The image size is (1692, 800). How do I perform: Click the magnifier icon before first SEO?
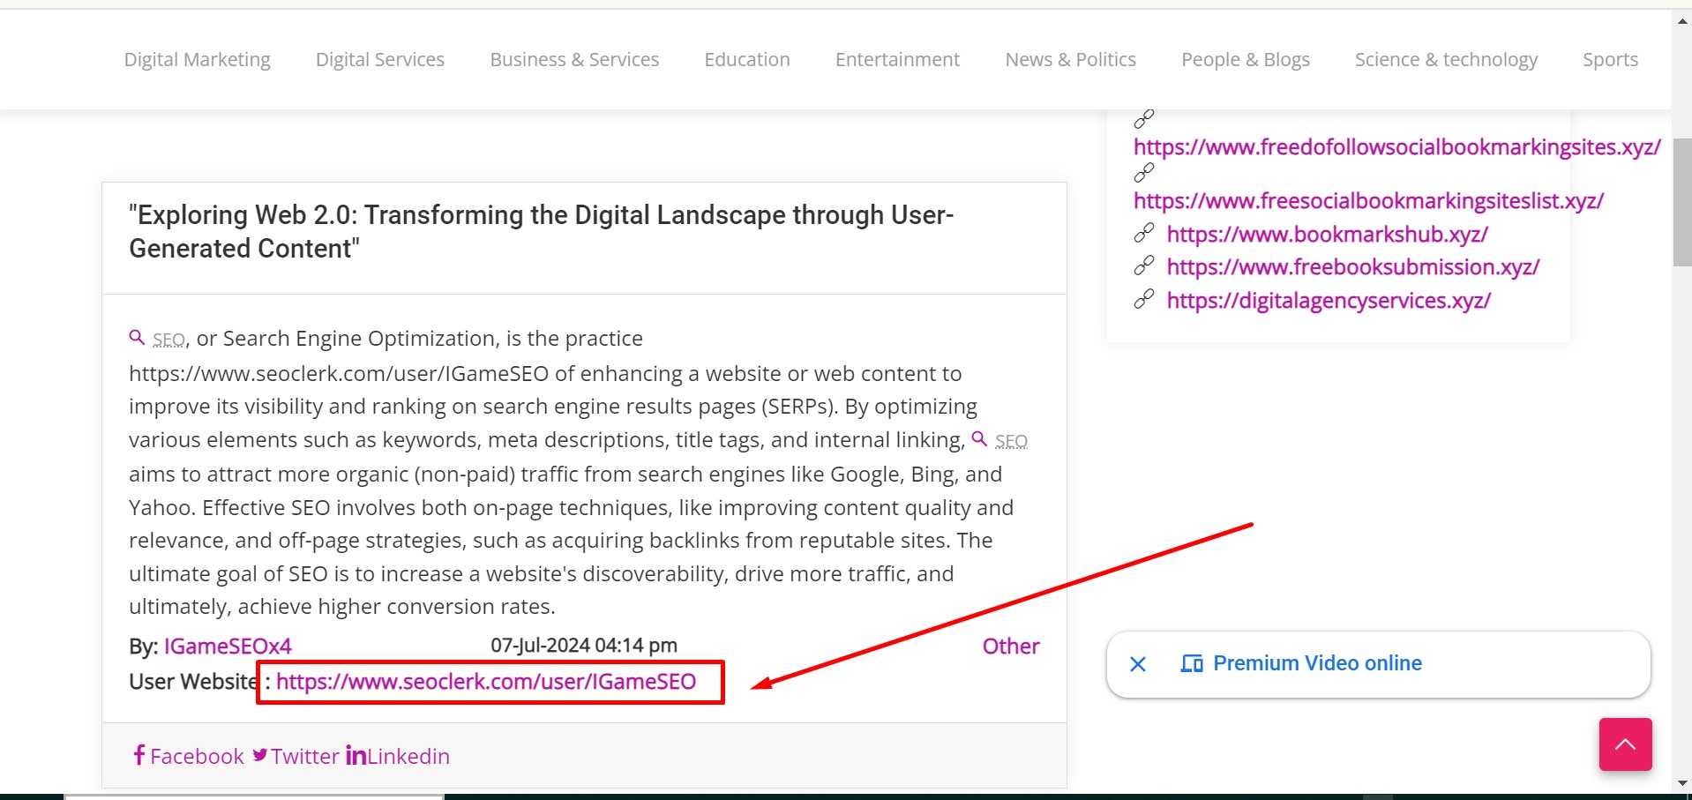click(x=137, y=338)
